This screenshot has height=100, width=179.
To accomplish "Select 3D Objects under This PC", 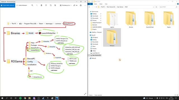I will pos(95,37).
